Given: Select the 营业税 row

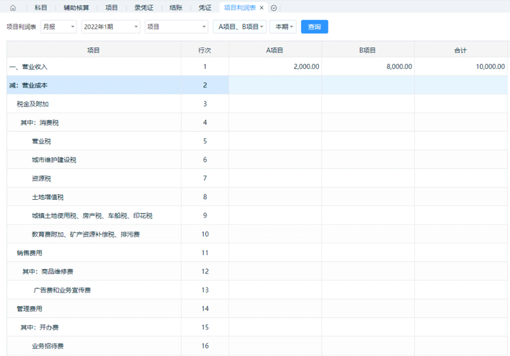Looking at the screenshot, I should [257, 141].
